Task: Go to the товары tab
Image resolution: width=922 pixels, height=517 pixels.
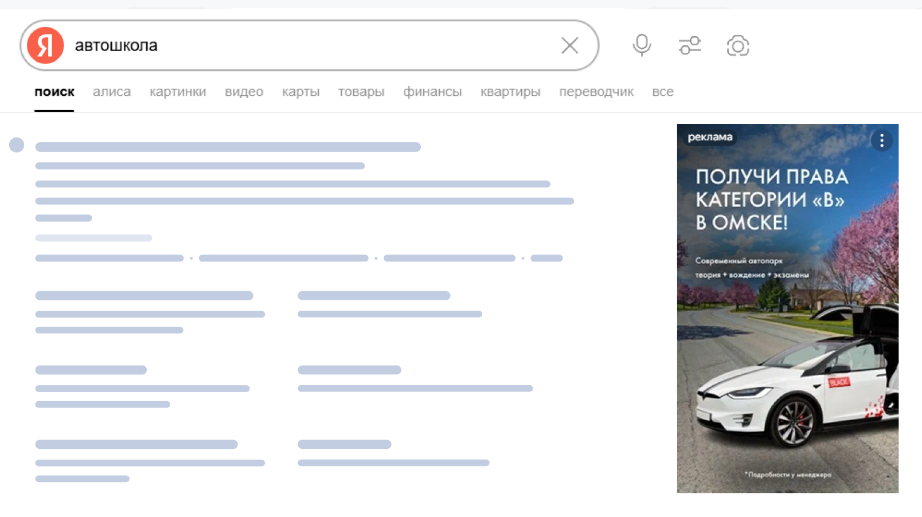Action: [x=361, y=92]
